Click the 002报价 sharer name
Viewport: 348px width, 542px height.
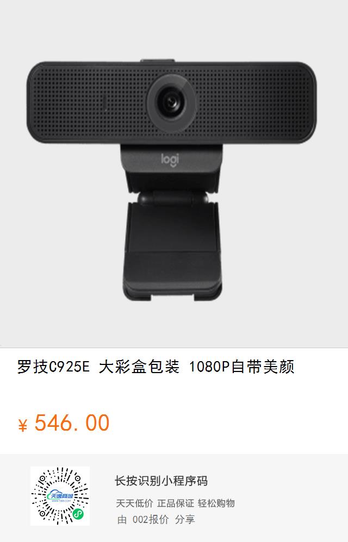[x=151, y=519]
